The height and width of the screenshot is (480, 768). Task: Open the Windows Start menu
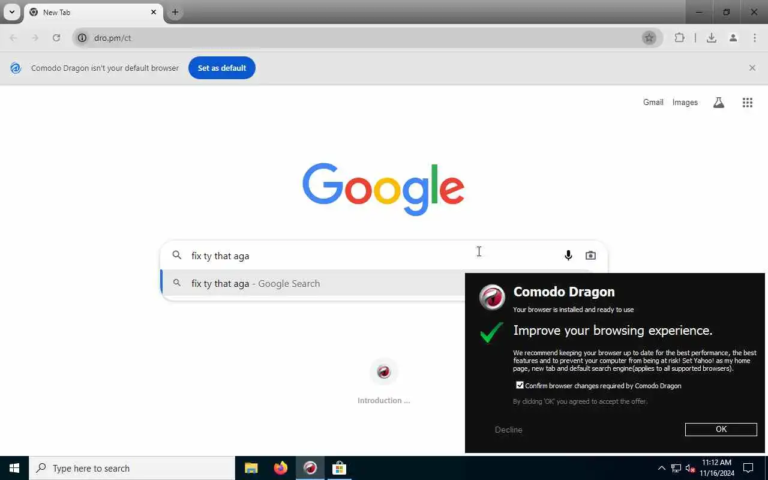[x=14, y=468]
